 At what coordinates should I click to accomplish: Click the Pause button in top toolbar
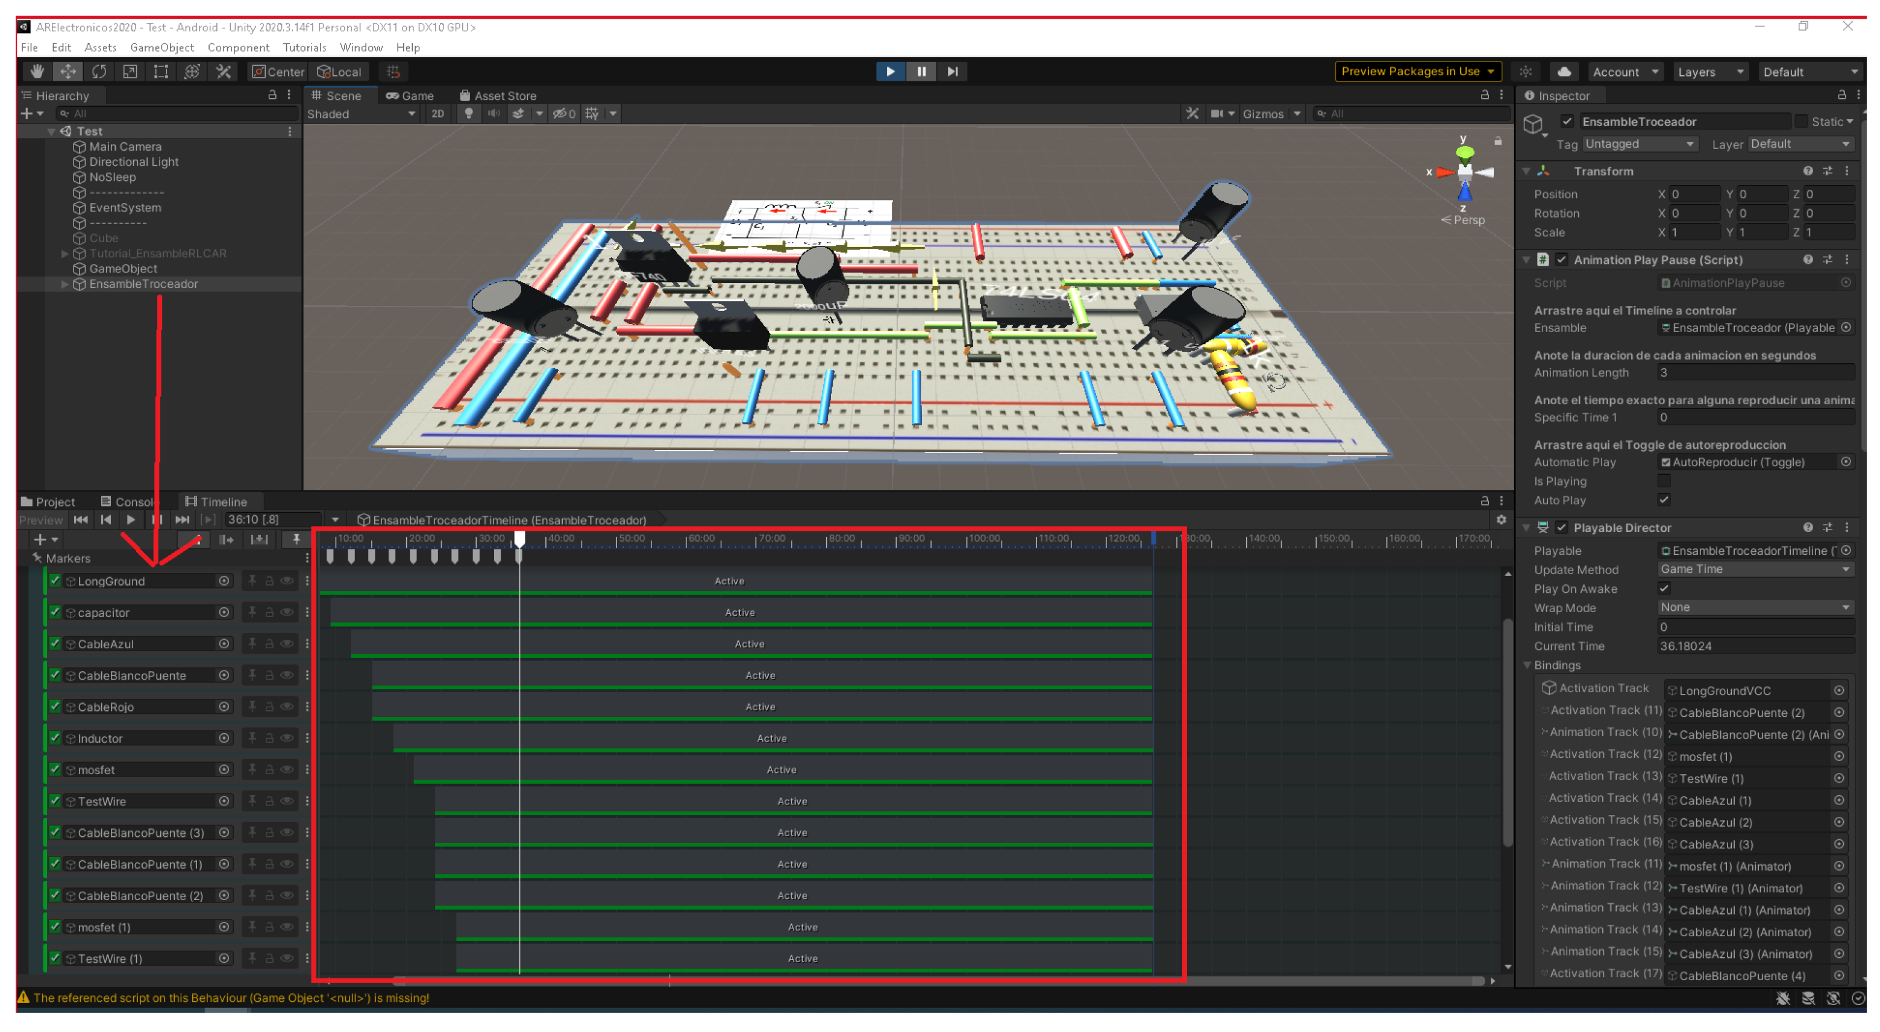921,72
